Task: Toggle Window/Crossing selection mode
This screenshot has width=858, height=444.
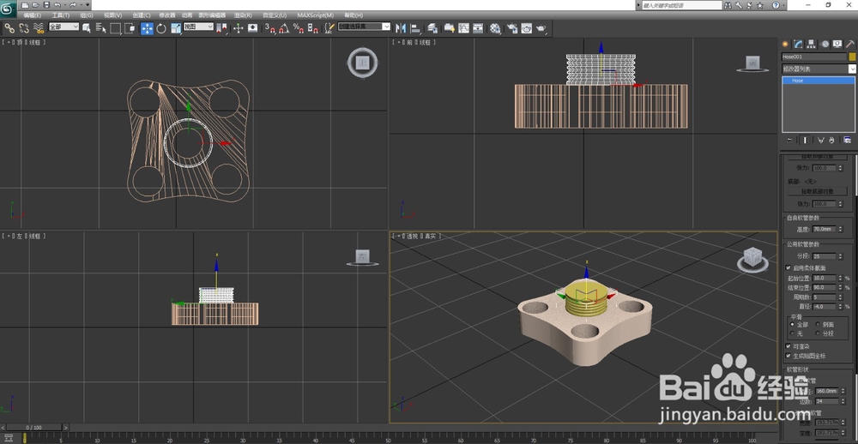Action: [130, 28]
